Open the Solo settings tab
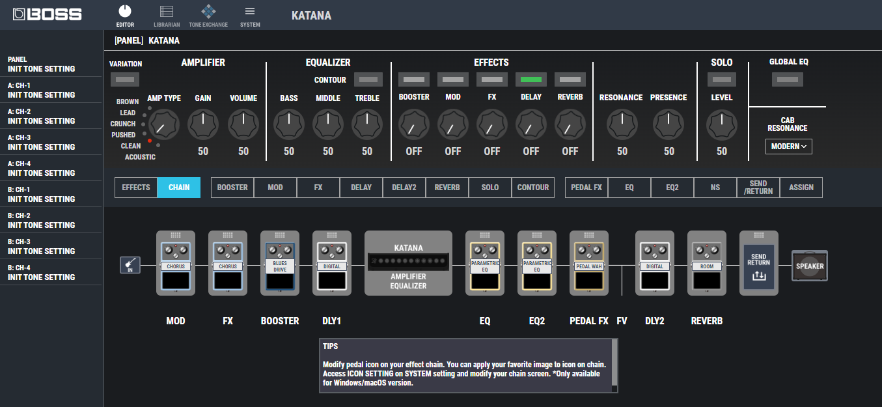Viewport: 882px width, 407px height. coord(490,188)
